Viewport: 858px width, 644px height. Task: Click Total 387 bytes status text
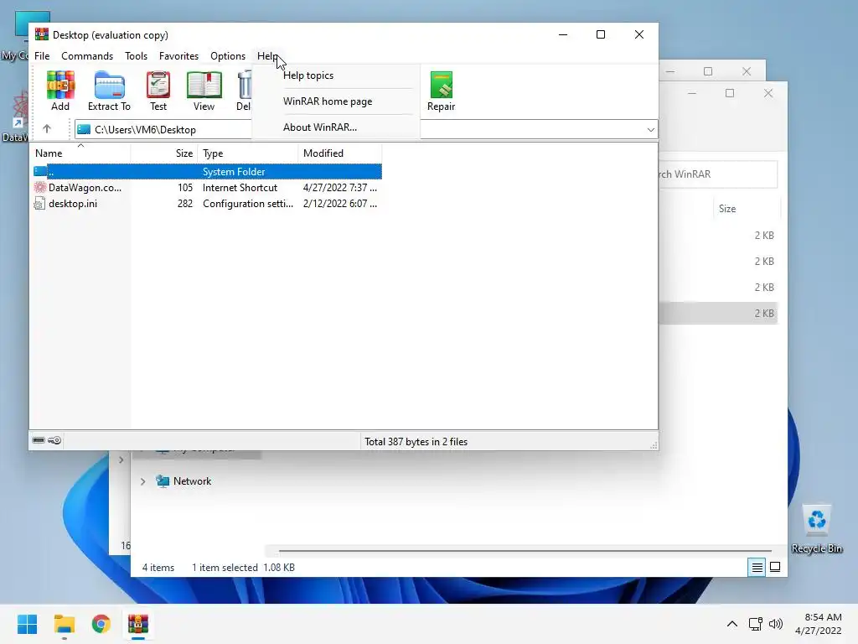416,442
